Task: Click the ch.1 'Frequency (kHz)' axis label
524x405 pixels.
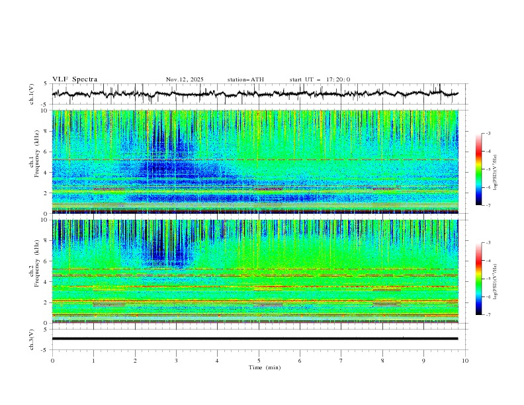Action: click(37, 154)
